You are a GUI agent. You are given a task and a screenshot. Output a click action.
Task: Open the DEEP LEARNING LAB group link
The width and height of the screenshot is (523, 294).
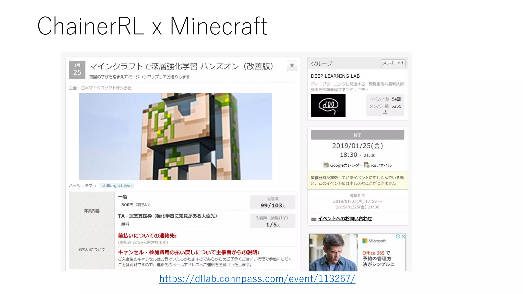click(335, 76)
